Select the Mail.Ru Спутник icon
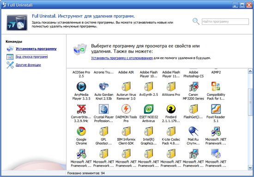This screenshot has height=177, width=254. [x=194, y=131]
